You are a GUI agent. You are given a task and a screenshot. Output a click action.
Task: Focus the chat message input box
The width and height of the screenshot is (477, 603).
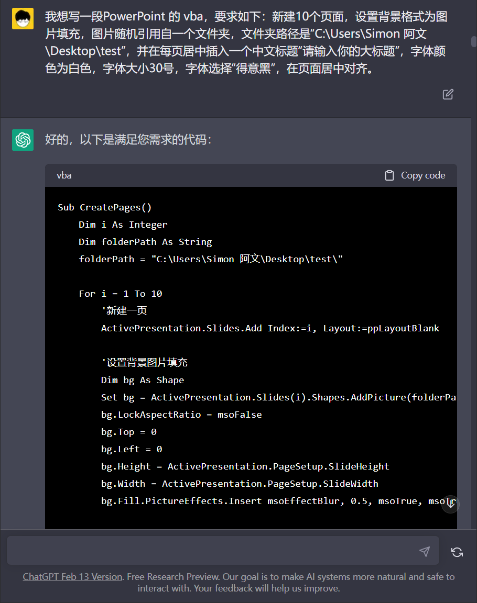click(x=223, y=551)
